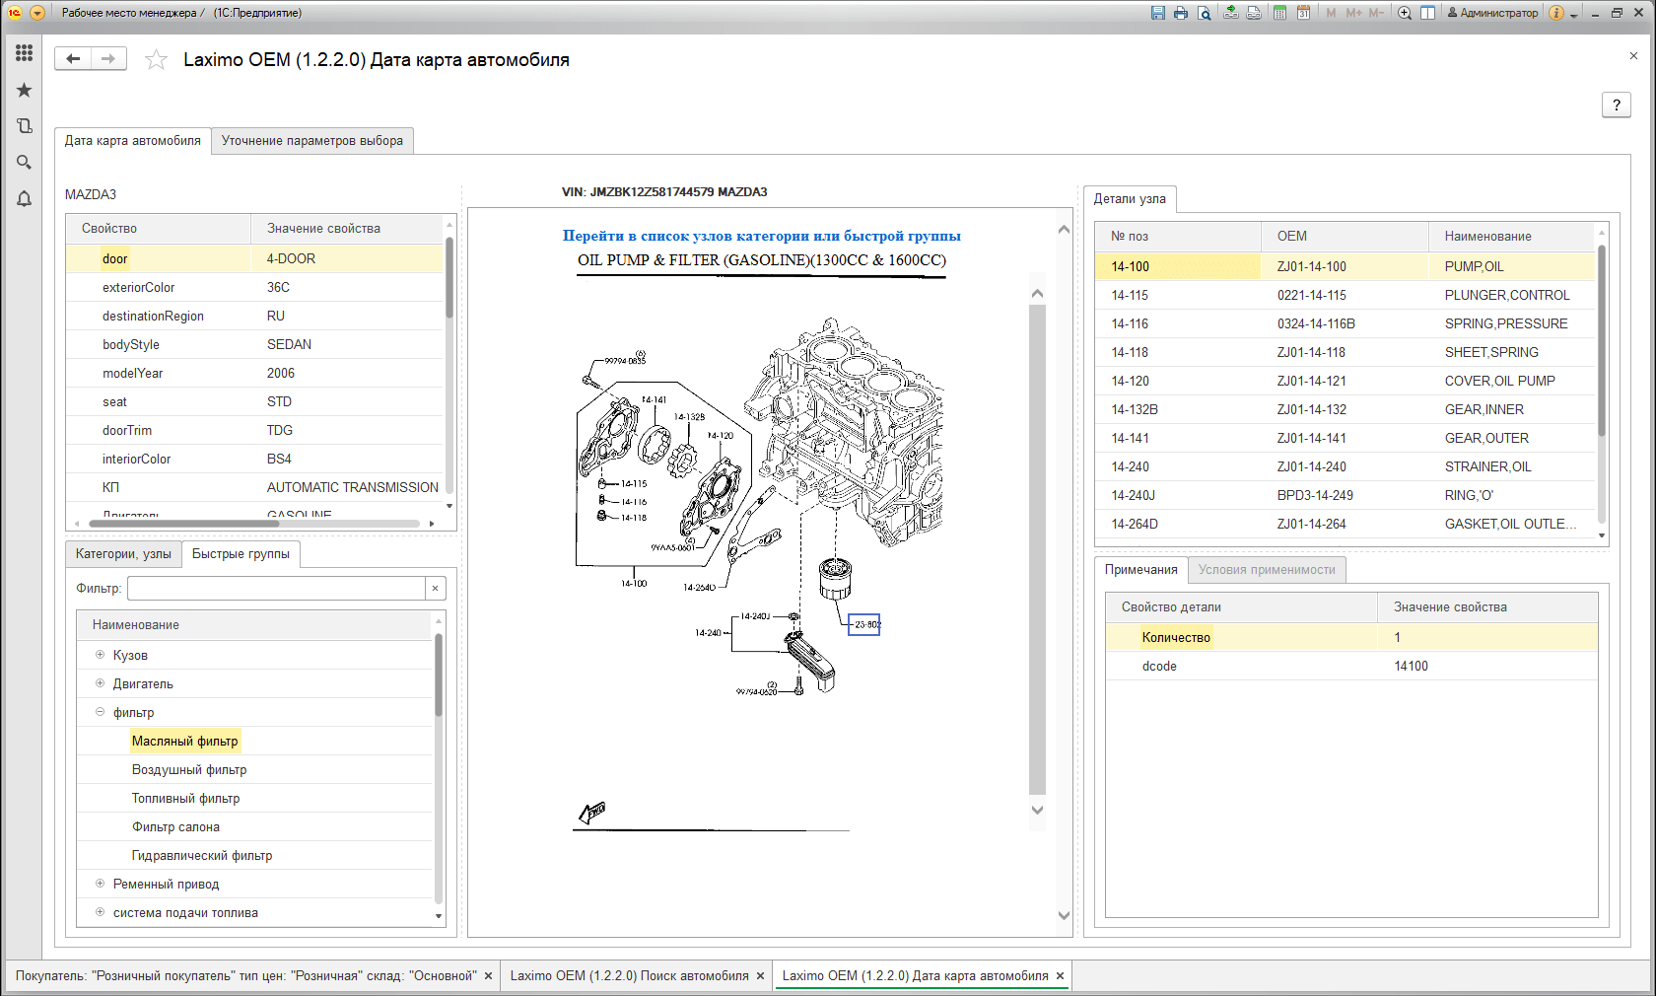This screenshot has width=1656, height=996.
Task: Click the zoom magnifier plus icon
Action: click(x=1405, y=13)
